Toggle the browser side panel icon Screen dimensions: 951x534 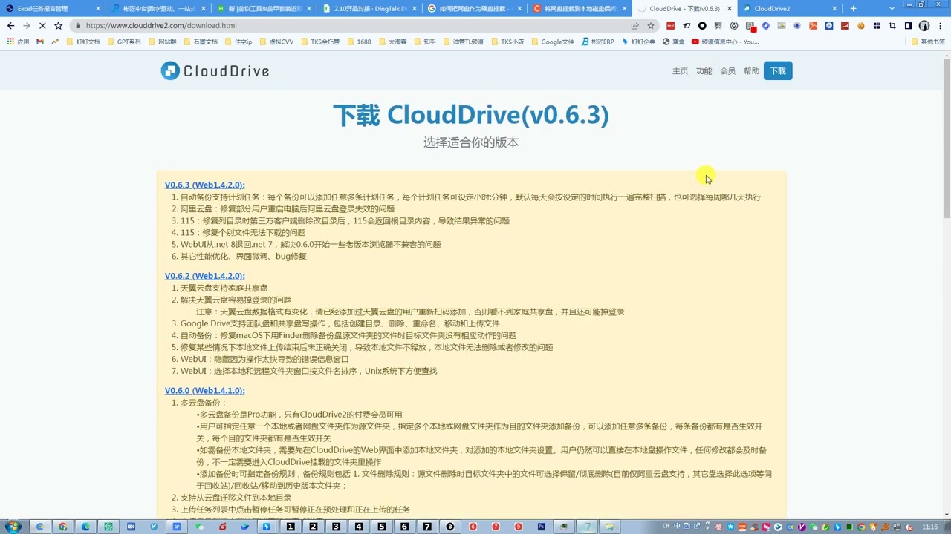908,25
